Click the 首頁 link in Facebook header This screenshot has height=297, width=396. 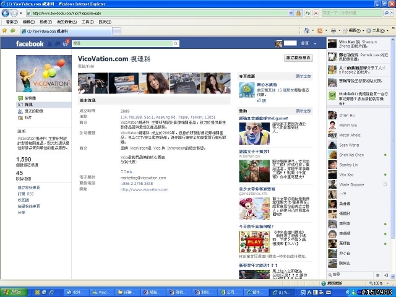click(304, 43)
